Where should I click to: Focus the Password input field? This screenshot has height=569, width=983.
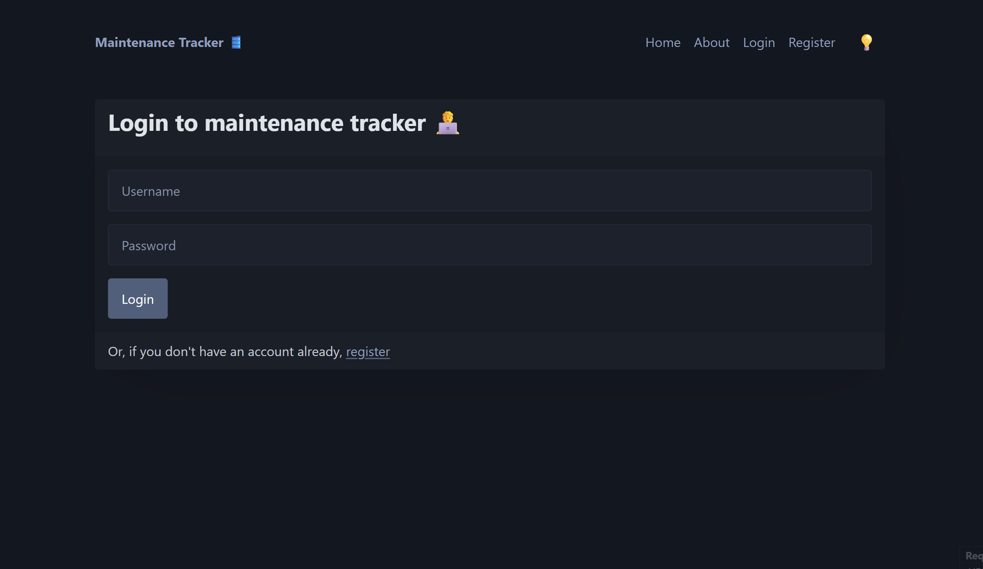490,245
